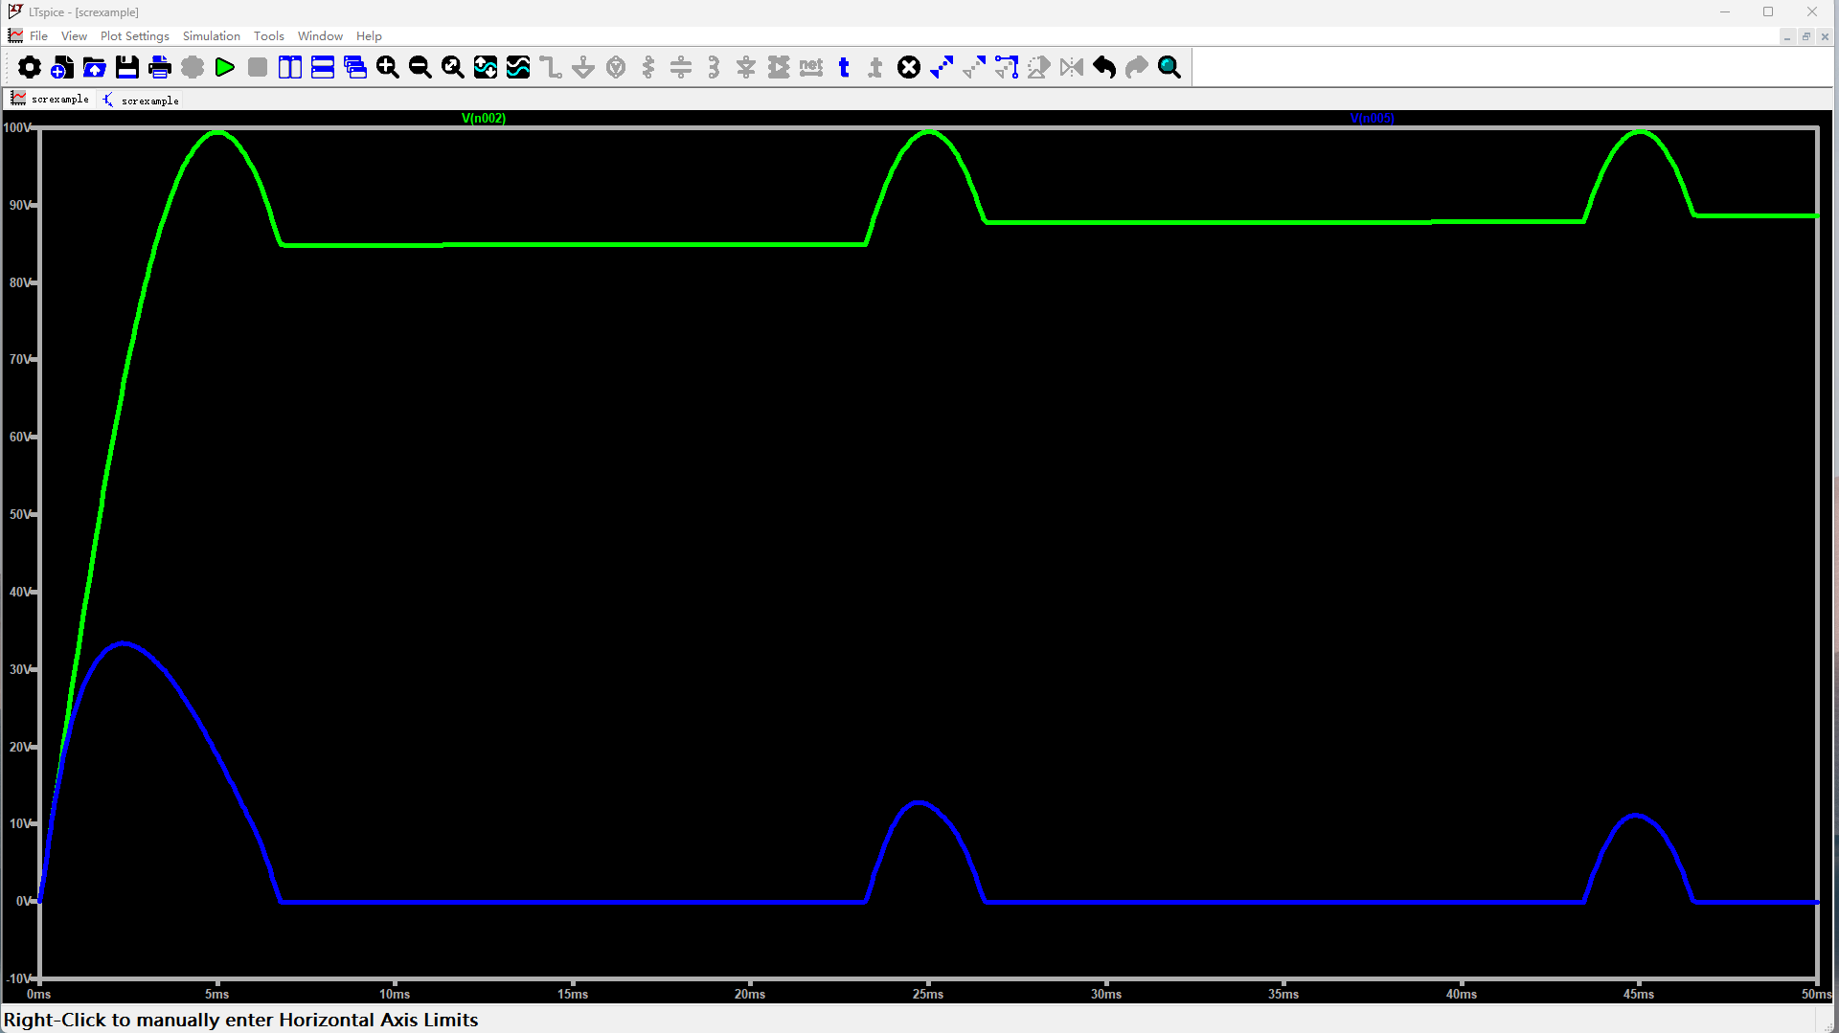Screen dimensions: 1839x1033
Task: Save the current plot file
Action: (x=126, y=67)
